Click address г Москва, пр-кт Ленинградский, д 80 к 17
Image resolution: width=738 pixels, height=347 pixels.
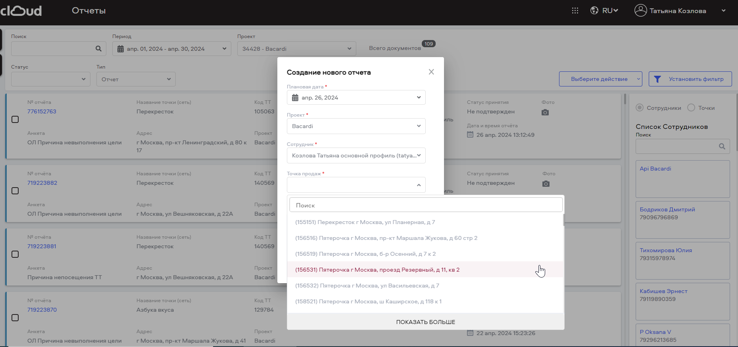192,146
